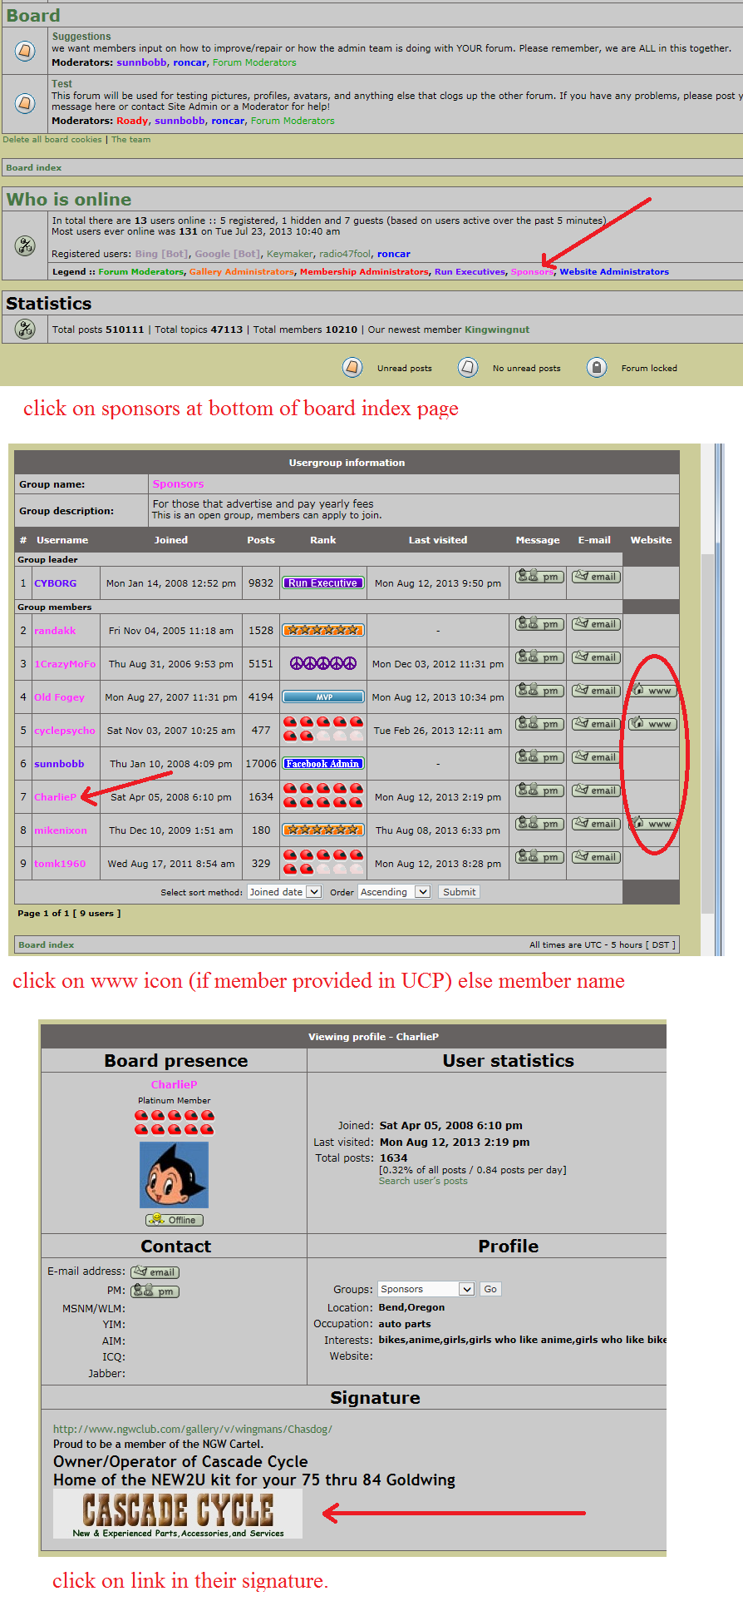Open the Joined date sort method dropdown
Viewport: 743px width, 1606px height.
[284, 892]
